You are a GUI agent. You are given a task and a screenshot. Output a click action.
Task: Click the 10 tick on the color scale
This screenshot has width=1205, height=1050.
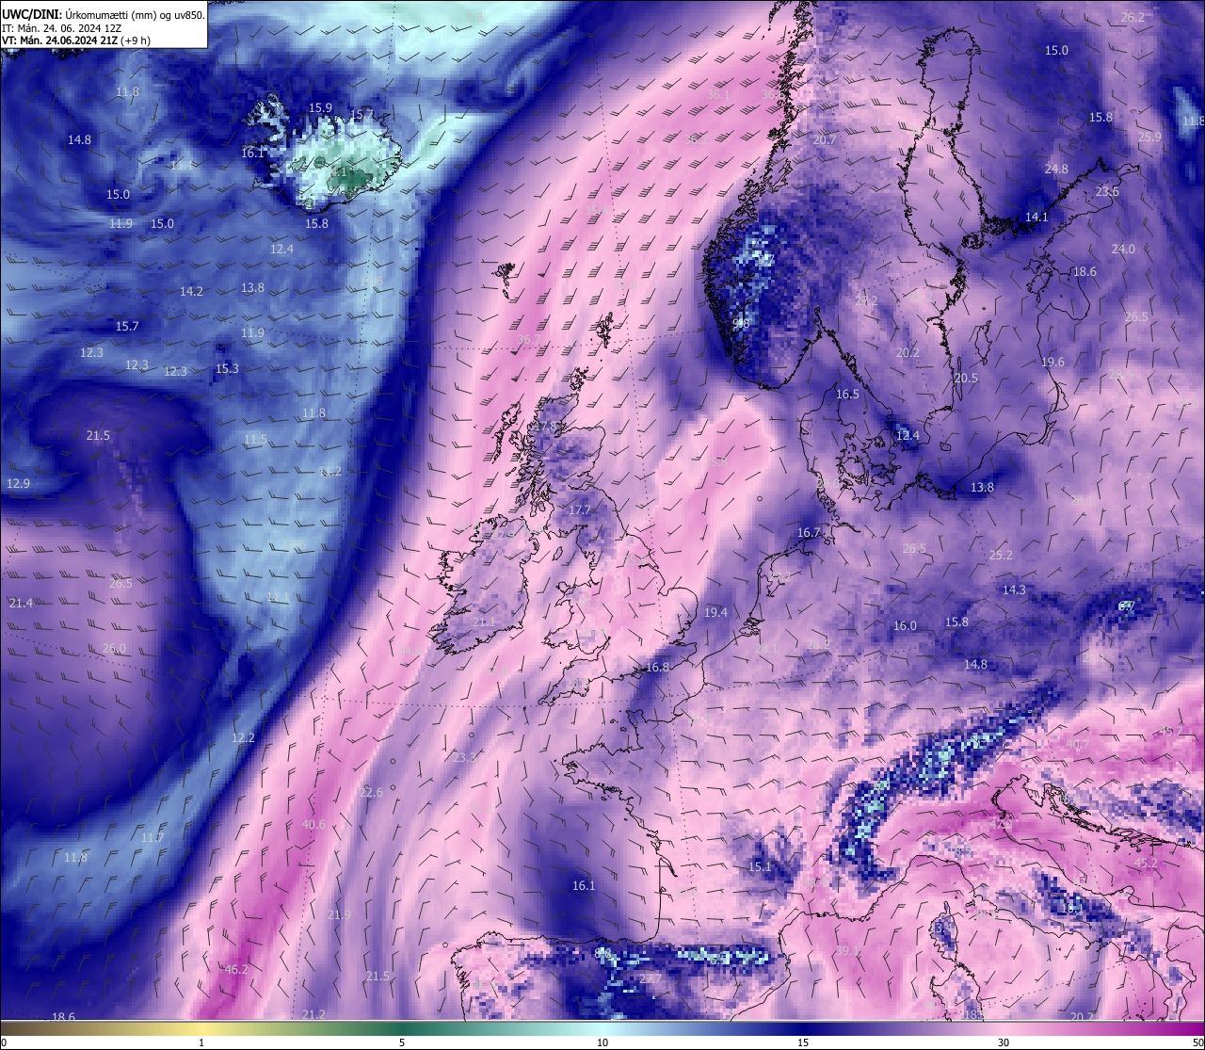(x=602, y=1042)
